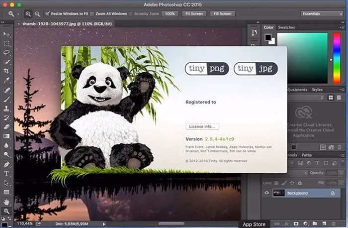
Task: Toggle Lock transparent pixels
Action: coord(276,183)
